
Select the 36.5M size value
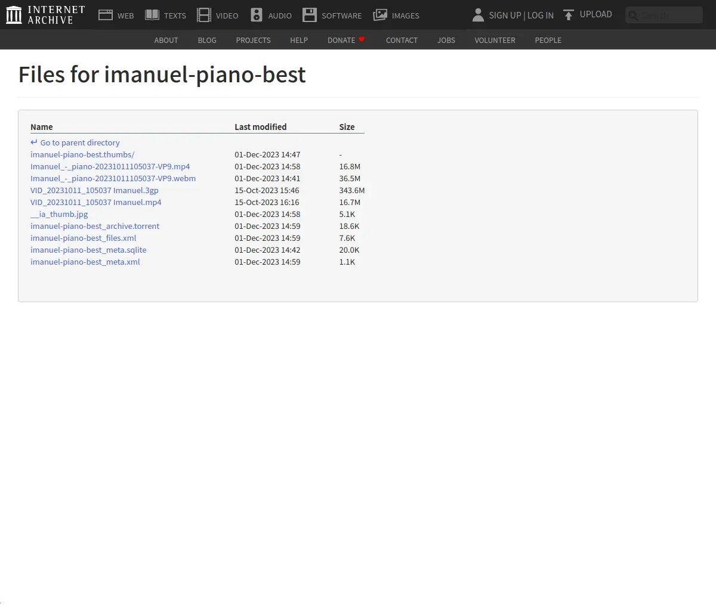[350, 178]
